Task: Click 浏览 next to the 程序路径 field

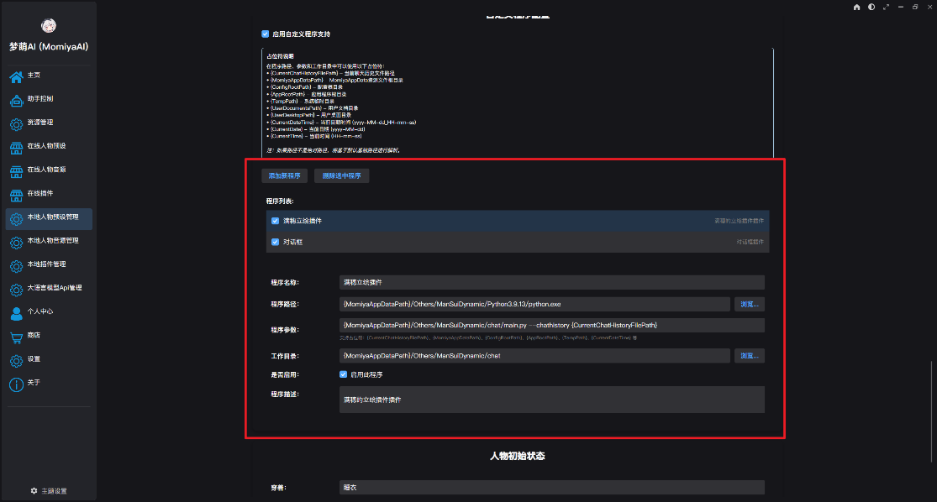Action: coord(749,304)
